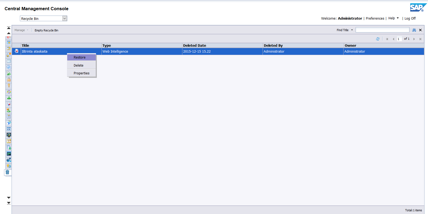This screenshot has height=214, width=428.
Task: Open the Manage dropdown menu
Action: pos(21,30)
